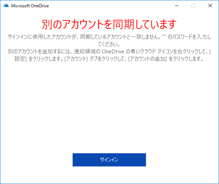Screen dimensions: 219x184
Task: Click the [アカウントの追加] text in the instructions
Action: (147, 59)
